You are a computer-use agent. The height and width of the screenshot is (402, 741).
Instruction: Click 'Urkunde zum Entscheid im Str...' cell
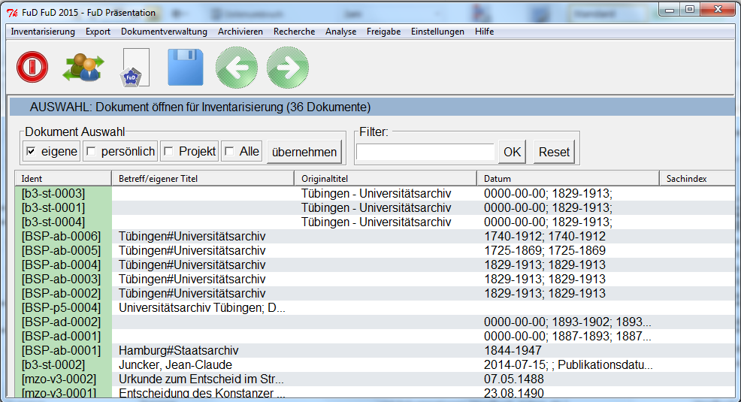(201, 379)
